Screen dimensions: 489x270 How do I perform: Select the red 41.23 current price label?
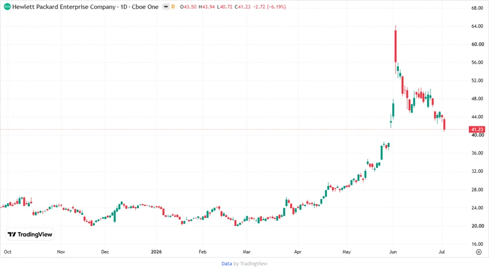pos(477,130)
